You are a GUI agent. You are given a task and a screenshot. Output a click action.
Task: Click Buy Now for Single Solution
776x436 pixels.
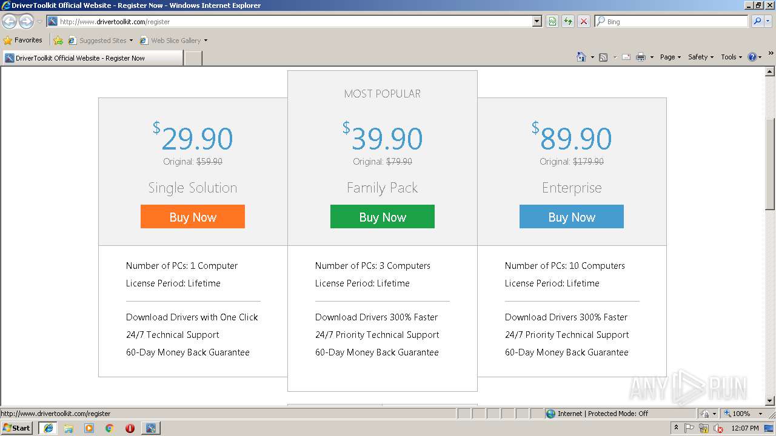tap(193, 217)
